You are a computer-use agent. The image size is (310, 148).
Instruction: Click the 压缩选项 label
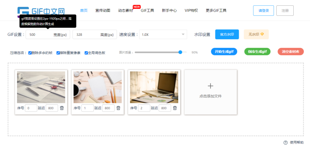pyautogui.click(x=18, y=53)
